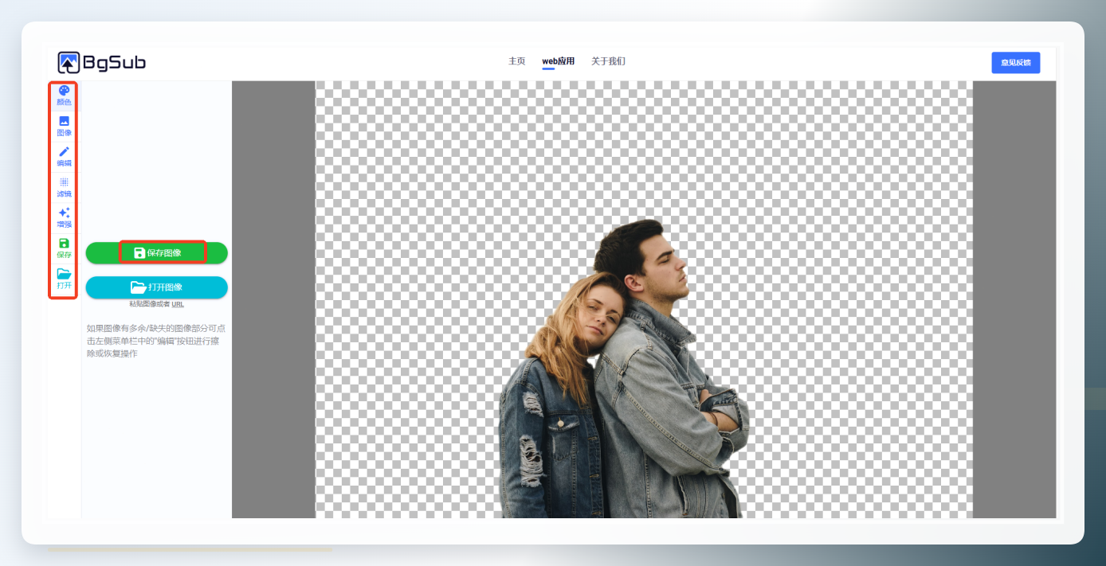Click the cyan 打开图像 button
The height and width of the screenshot is (566, 1106).
click(x=157, y=287)
